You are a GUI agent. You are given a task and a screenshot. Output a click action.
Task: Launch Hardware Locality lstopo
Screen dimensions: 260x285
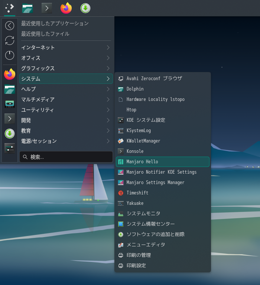click(x=163, y=99)
